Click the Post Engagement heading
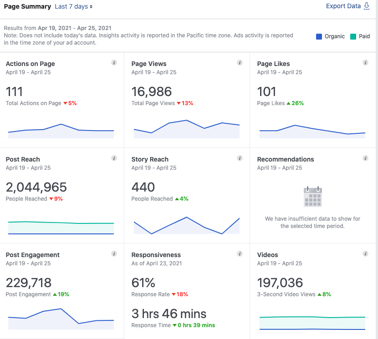Image resolution: width=378 pixels, height=339 pixels. pos(32,255)
